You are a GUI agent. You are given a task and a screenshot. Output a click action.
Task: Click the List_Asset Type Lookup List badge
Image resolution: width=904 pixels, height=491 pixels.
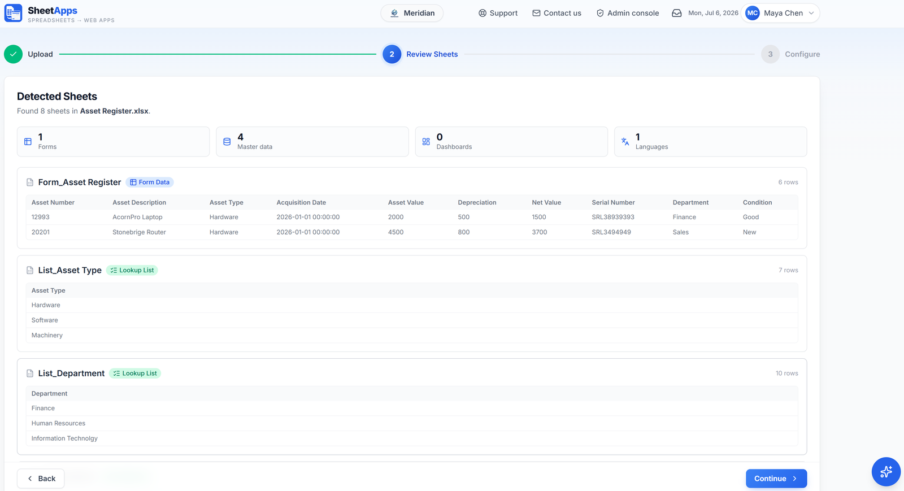pos(132,270)
